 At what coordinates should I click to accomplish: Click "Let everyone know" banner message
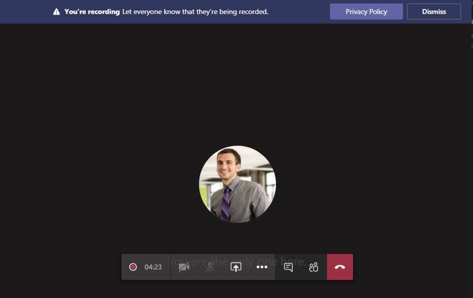click(195, 11)
